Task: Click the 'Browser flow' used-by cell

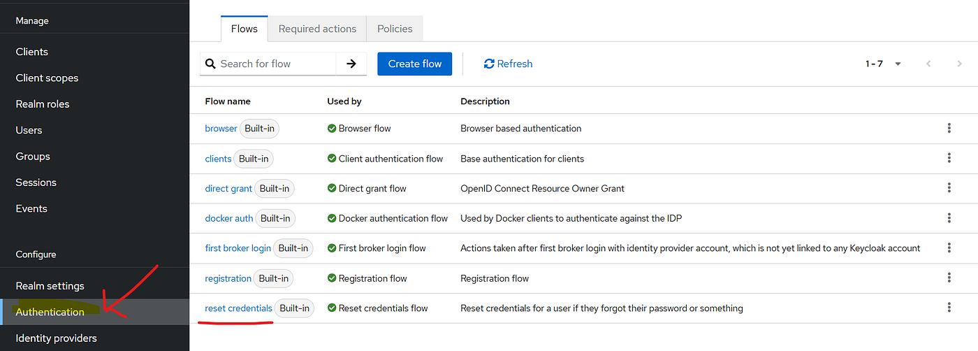Action: (x=359, y=129)
